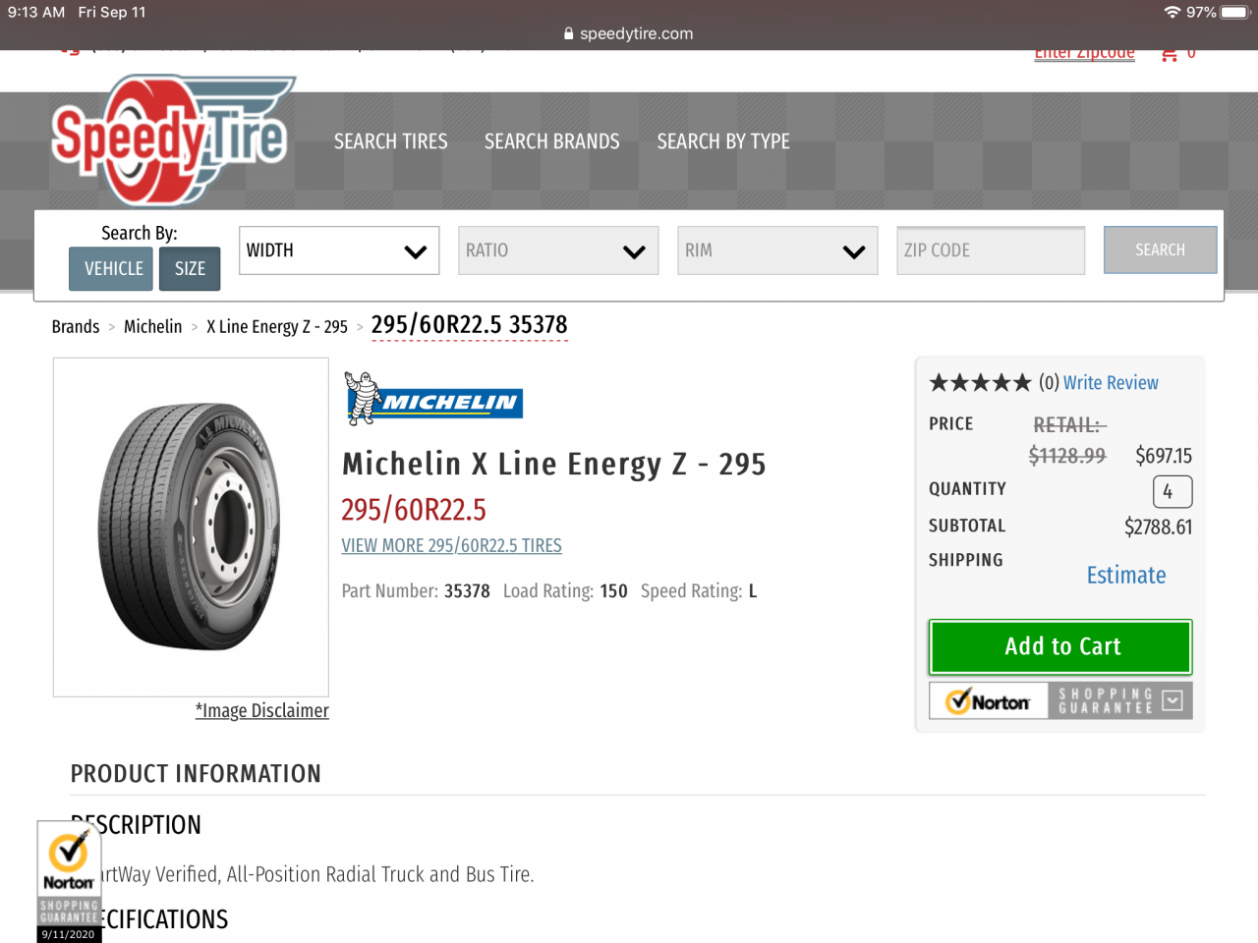Open the RATIO dropdown
The width and height of the screenshot is (1258, 943).
557,250
